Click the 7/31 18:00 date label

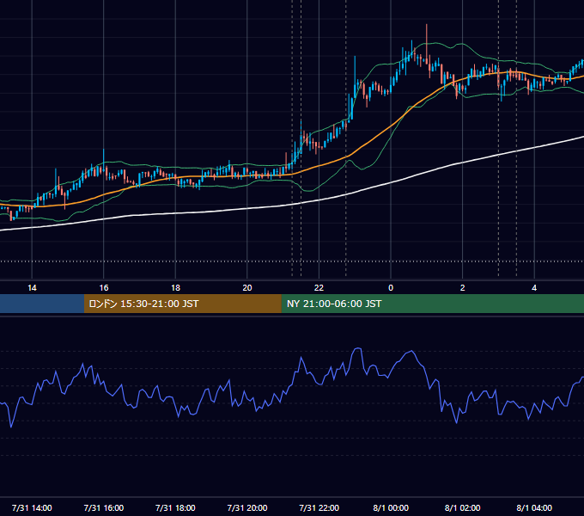click(175, 507)
